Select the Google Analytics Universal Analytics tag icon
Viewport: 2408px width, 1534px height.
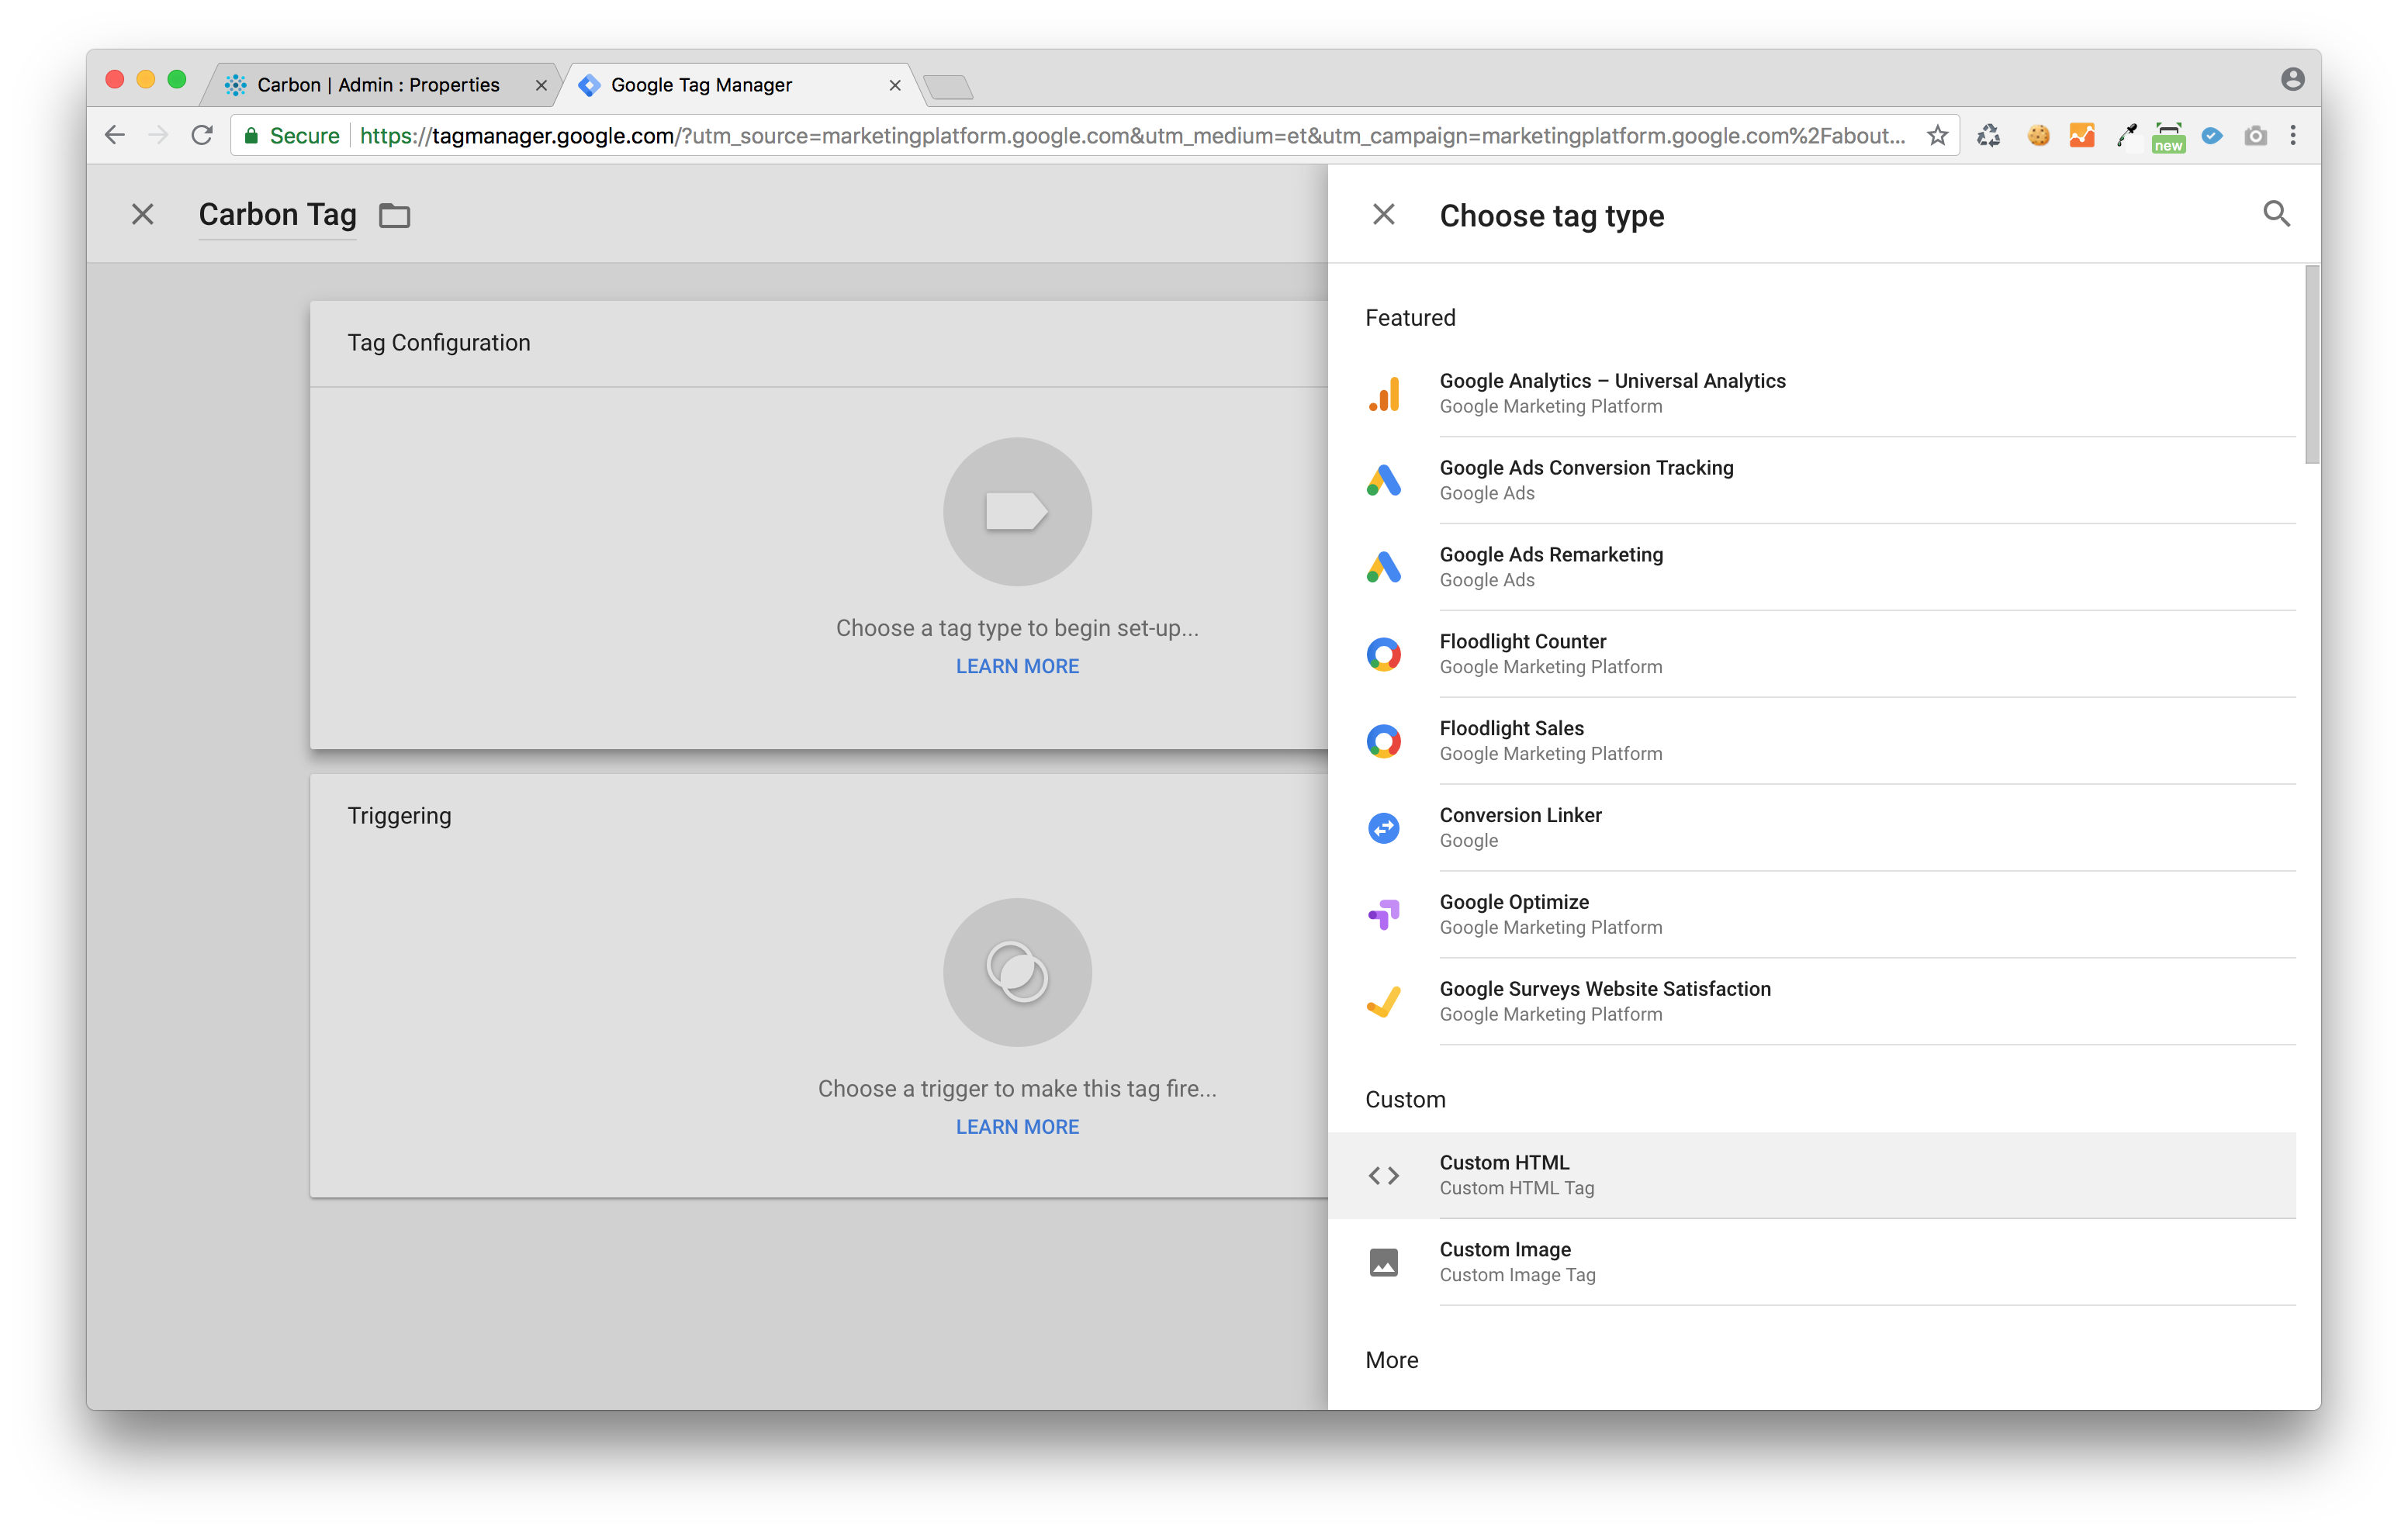(x=1384, y=394)
